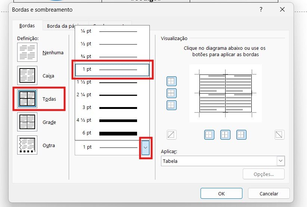Click the Todas border setting icon

pos(27,99)
